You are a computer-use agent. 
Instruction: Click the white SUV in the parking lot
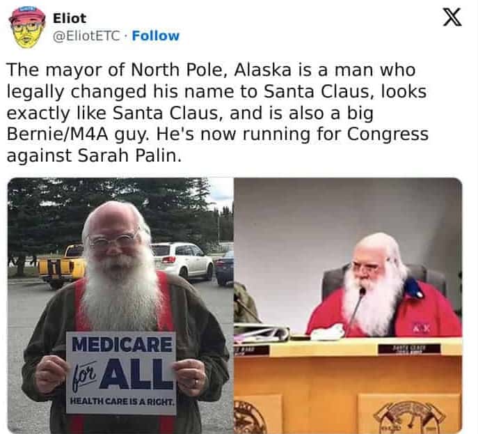coord(182,261)
